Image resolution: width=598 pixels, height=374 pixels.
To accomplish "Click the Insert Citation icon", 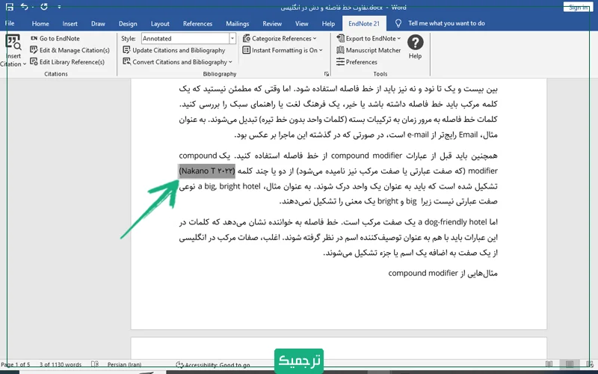I will click(13, 43).
